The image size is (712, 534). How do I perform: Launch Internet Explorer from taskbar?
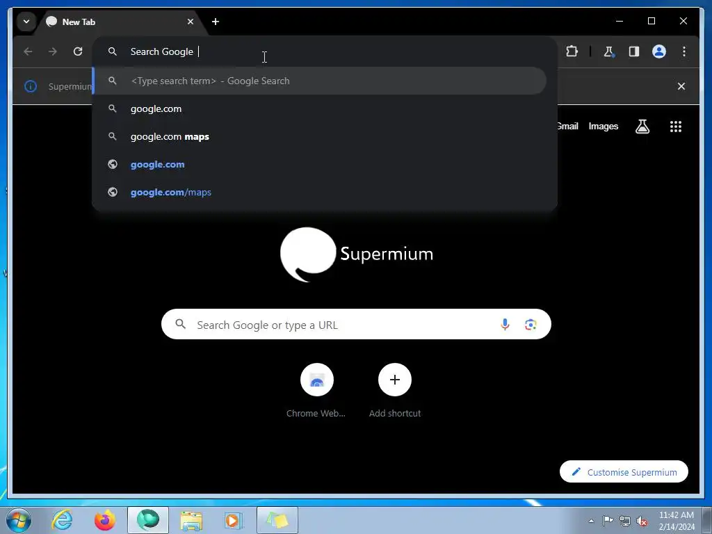click(62, 520)
